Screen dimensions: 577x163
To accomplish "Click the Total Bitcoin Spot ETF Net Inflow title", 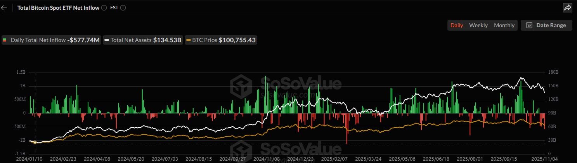I will coord(58,8).
